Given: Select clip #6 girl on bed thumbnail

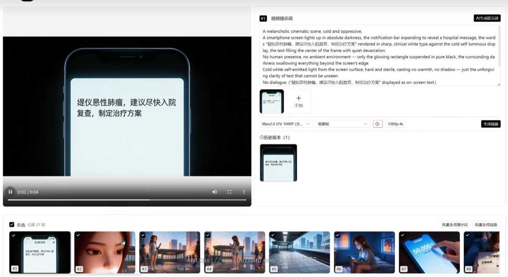Looking at the screenshot, I should pos(364,252).
